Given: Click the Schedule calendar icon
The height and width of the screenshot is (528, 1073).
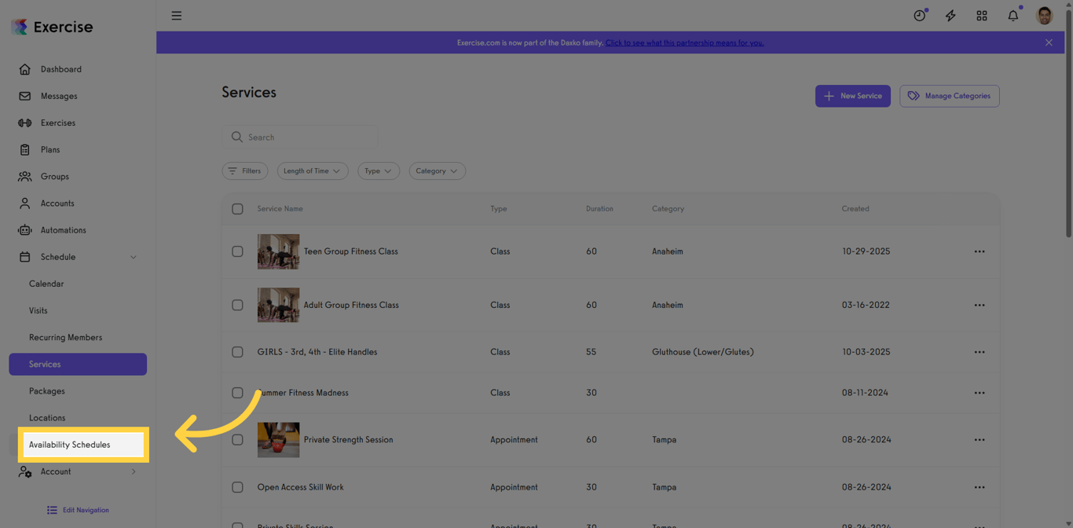Looking at the screenshot, I should pyautogui.click(x=25, y=257).
